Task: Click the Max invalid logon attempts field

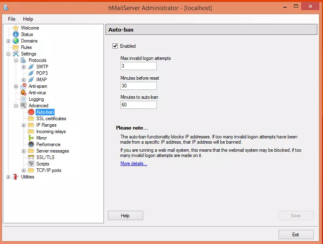Action: pos(138,66)
